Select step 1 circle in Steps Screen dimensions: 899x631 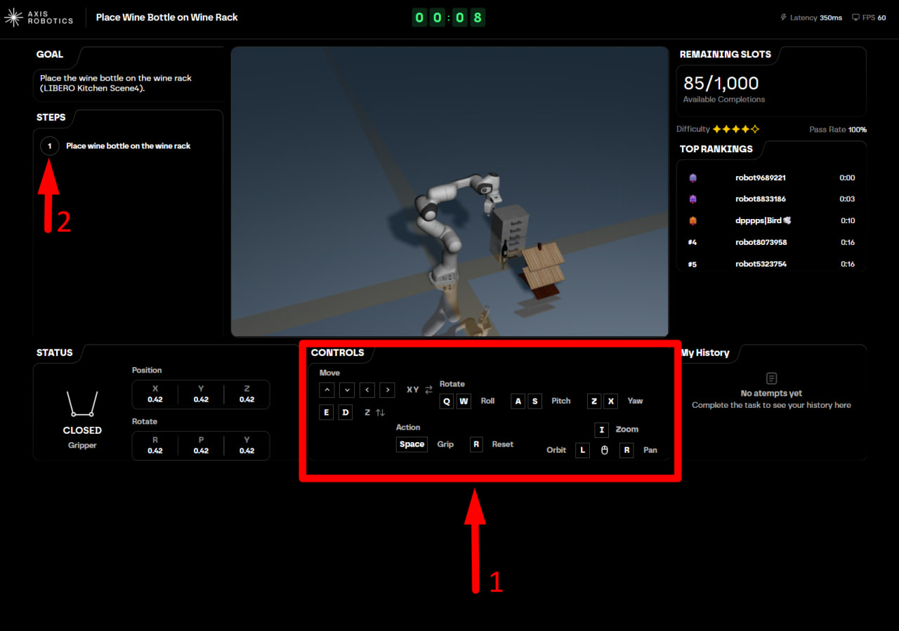tap(49, 146)
